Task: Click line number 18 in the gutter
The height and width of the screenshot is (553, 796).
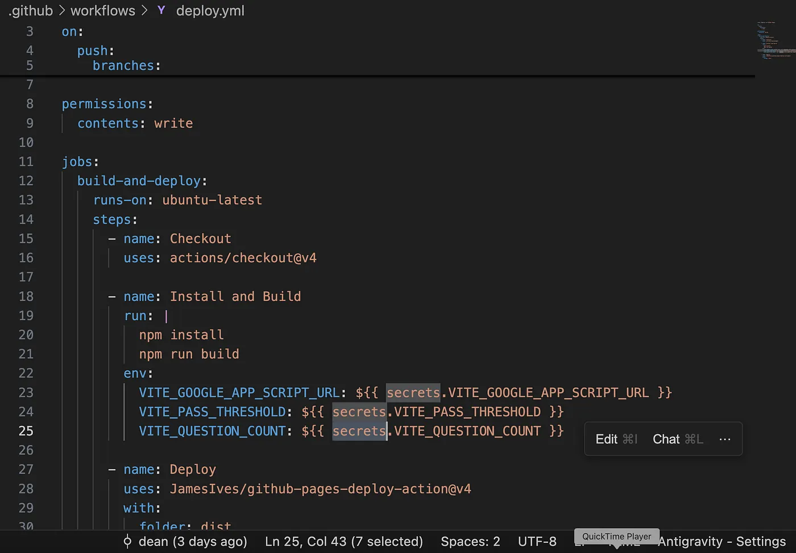Action: [x=26, y=296]
